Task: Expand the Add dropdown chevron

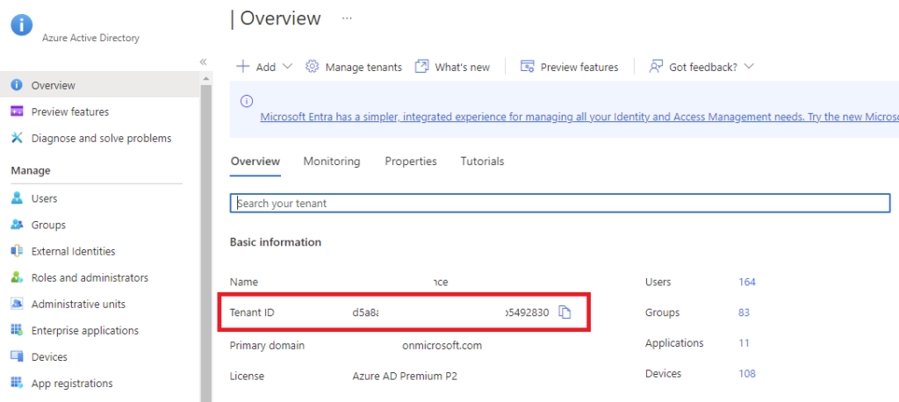Action: (x=288, y=67)
